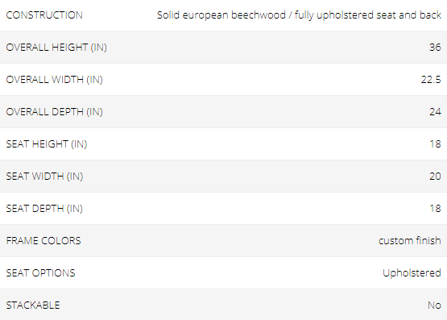The height and width of the screenshot is (320, 447).
Task: Click the SEAT OPTIONS label
Action: [40, 273]
